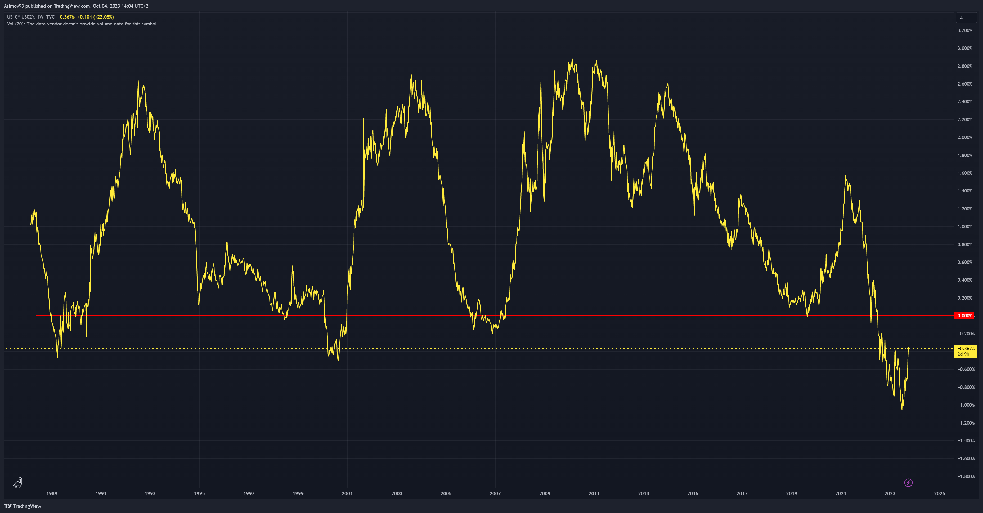This screenshot has width=983, height=513.
Task: Click the TradingView logo in the footer
Action: [x=23, y=506]
